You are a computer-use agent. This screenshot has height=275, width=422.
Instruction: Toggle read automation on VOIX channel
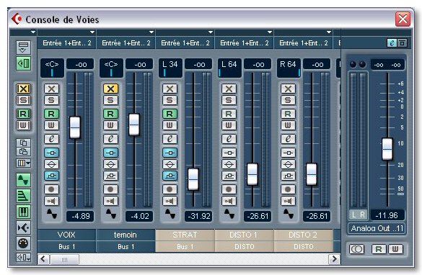point(51,114)
